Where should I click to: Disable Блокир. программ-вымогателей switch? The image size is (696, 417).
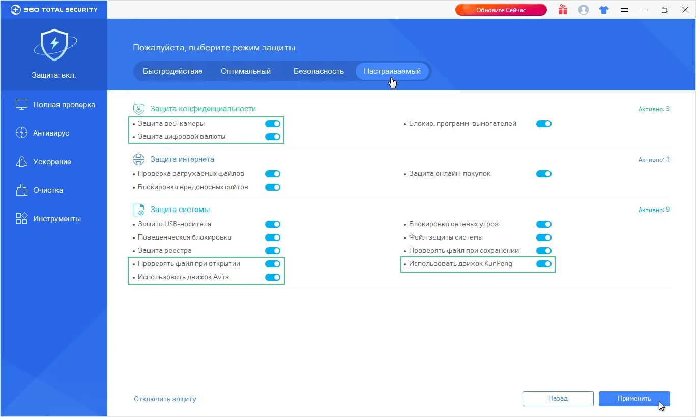pos(544,124)
